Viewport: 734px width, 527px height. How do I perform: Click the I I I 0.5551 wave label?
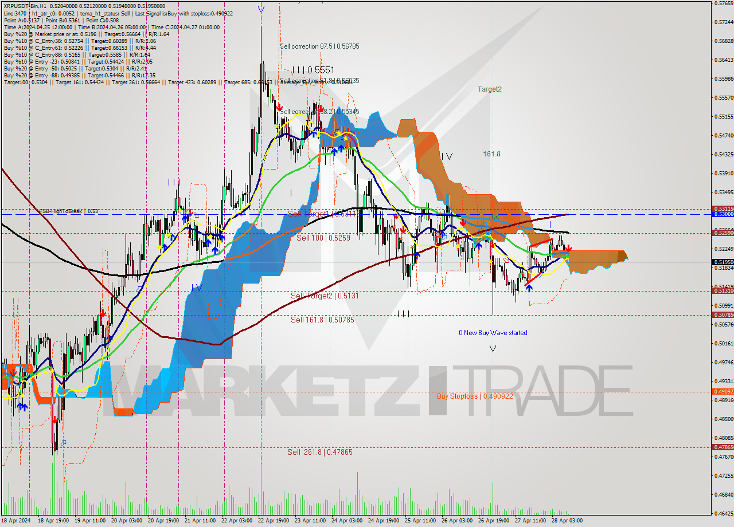pos(313,69)
